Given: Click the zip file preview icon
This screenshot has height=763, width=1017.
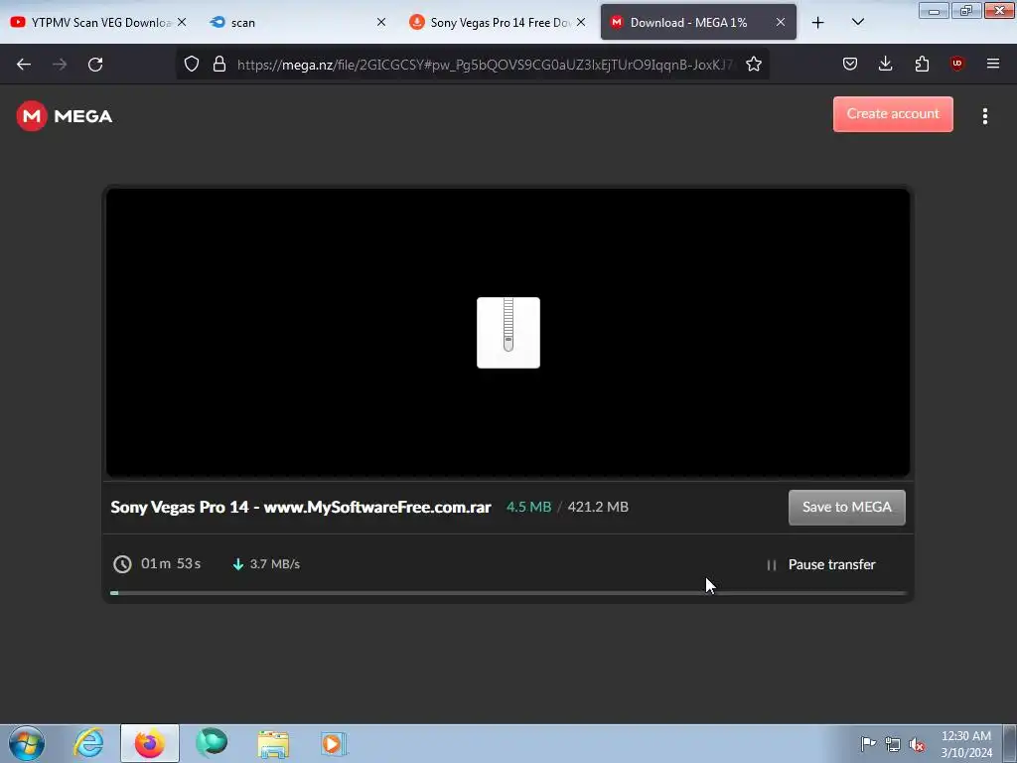Looking at the screenshot, I should pos(508,333).
